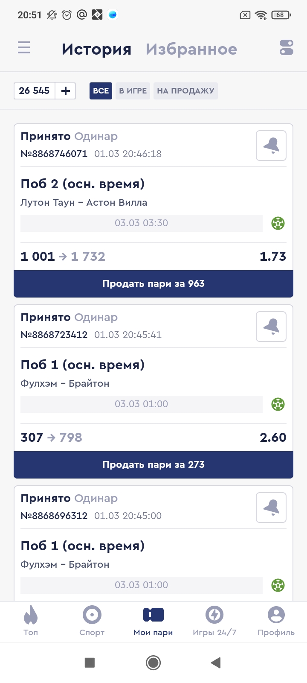Open the hamburger menu

24,47
